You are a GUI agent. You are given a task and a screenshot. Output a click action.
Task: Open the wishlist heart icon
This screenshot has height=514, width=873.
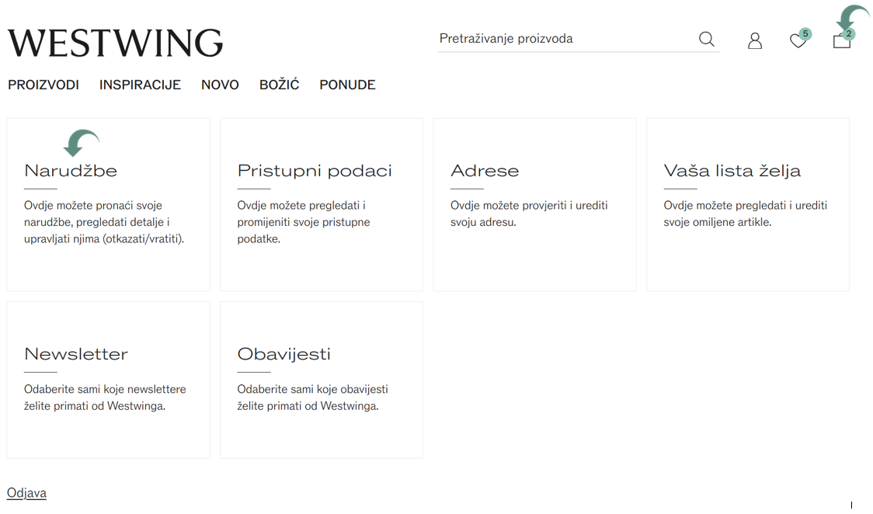798,41
